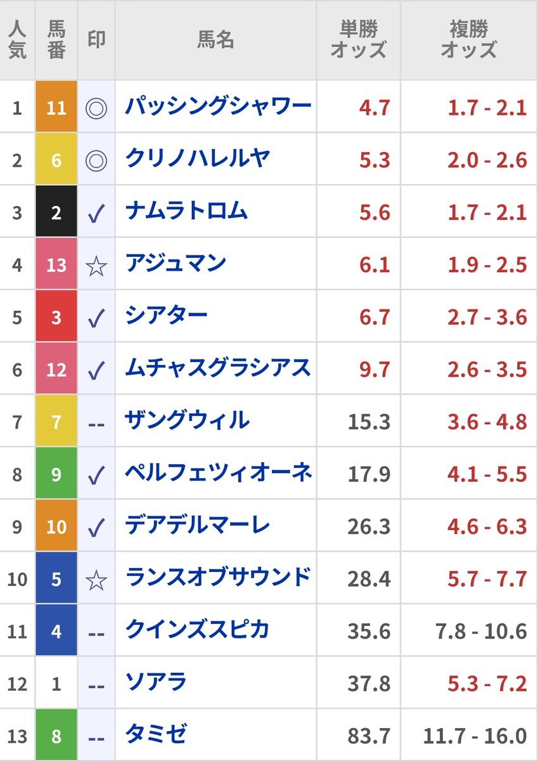This screenshot has height=761, width=538.
Task: Select the checkmark icon beside ナムラトロム
Action: click(x=96, y=212)
